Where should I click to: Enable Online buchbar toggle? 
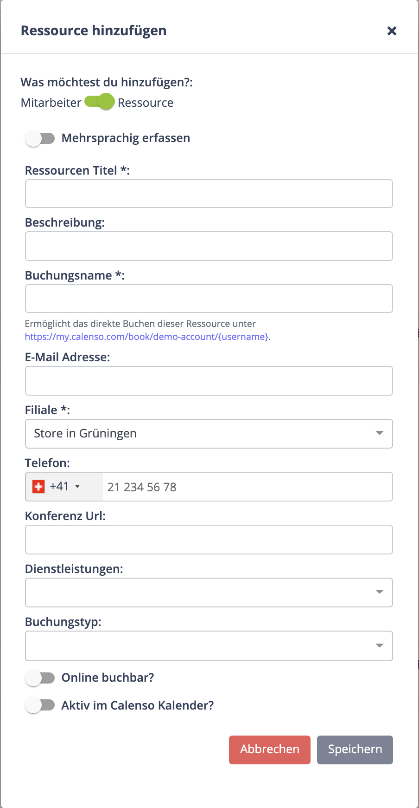[x=40, y=678]
